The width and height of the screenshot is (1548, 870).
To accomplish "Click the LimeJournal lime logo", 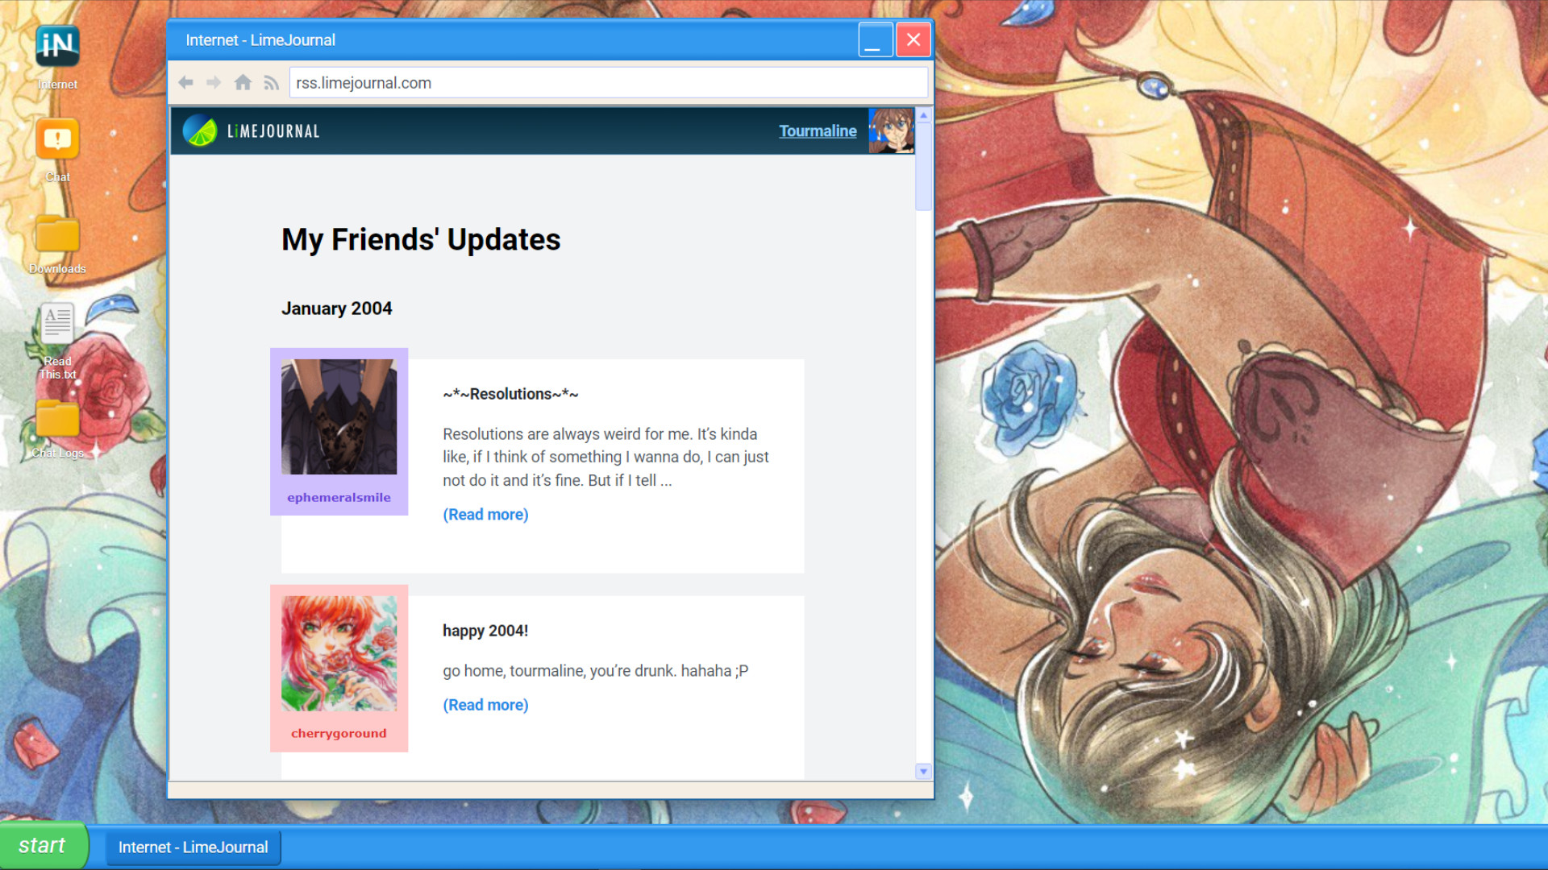I will tap(199, 130).
